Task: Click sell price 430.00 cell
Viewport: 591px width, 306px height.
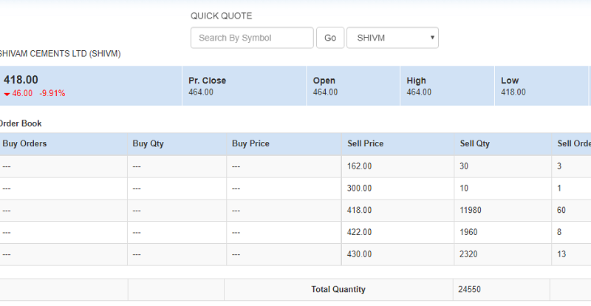Action: pos(397,254)
